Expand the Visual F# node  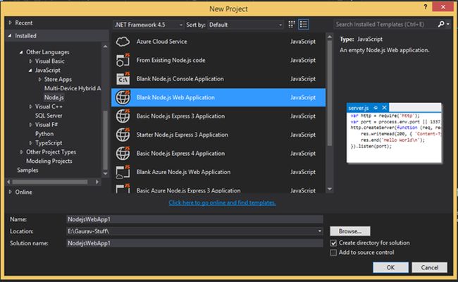coord(31,125)
